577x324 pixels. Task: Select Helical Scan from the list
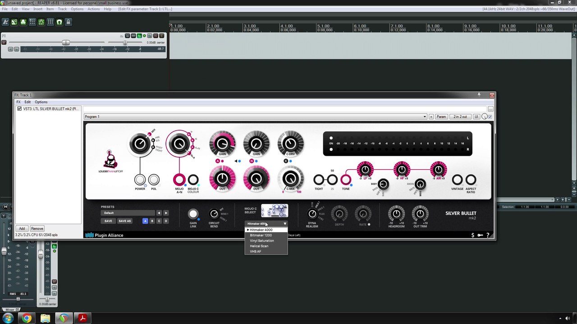point(266,246)
